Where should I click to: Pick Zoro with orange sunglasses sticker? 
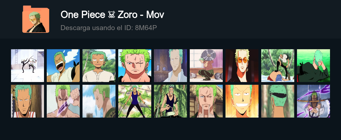(242, 66)
